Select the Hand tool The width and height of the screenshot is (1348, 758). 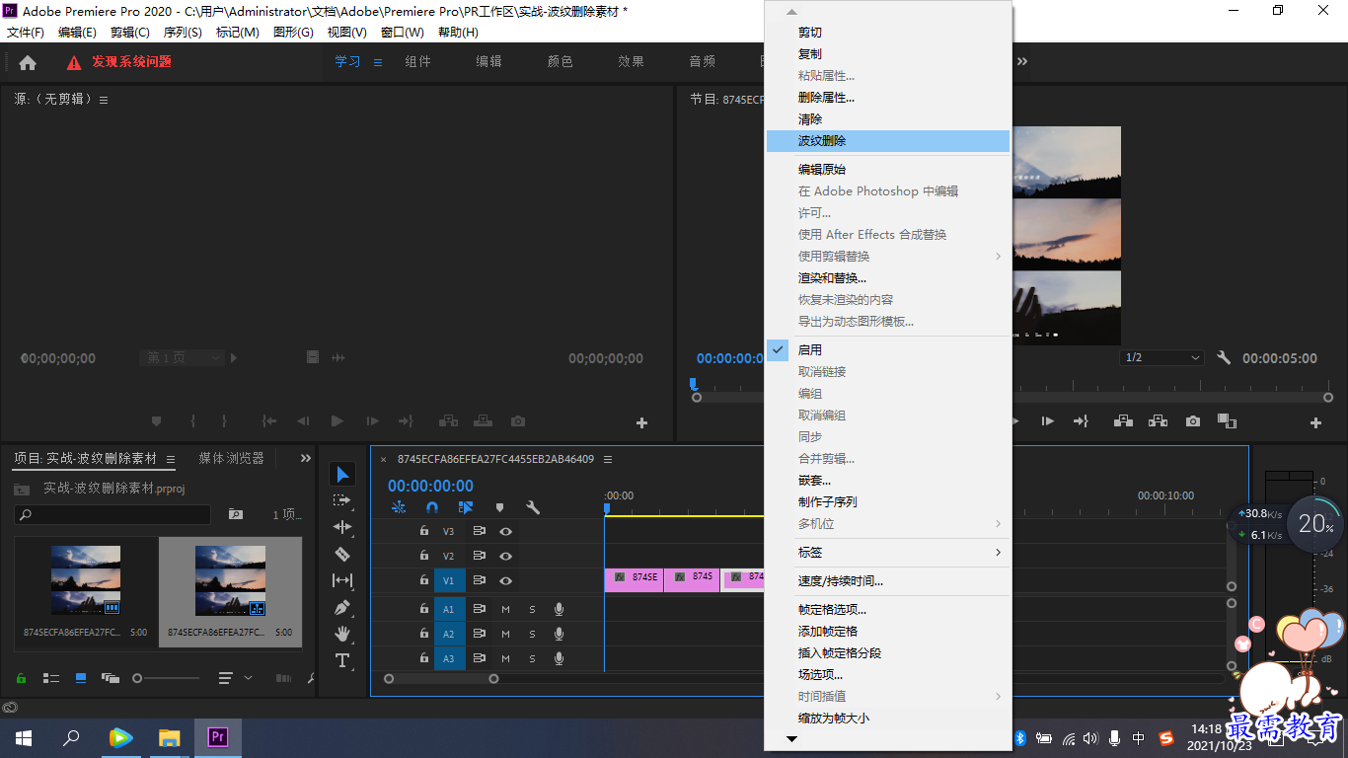coord(342,634)
